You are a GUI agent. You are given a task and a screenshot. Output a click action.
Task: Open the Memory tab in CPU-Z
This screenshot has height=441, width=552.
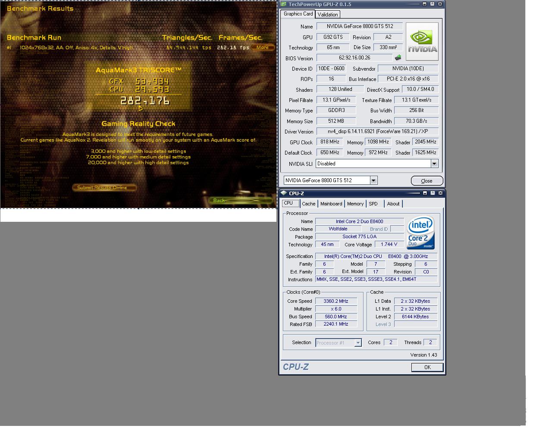point(355,204)
